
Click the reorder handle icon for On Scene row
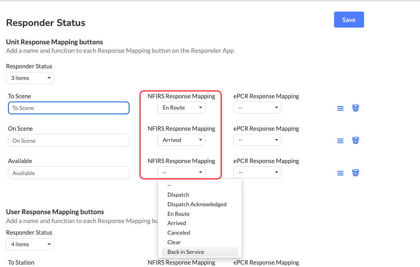[340, 141]
